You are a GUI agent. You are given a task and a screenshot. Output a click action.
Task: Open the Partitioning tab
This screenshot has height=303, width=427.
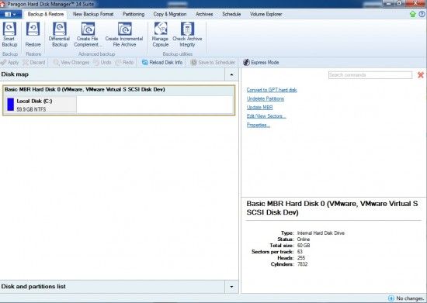tap(134, 14)
